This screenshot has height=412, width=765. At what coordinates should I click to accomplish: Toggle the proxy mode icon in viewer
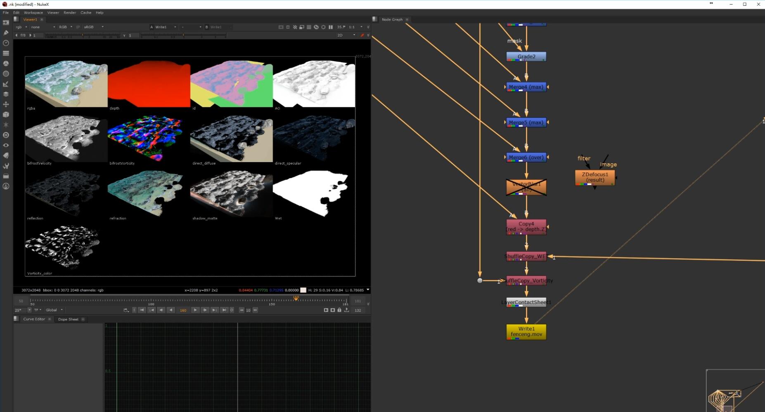click(x=302, y=27)
